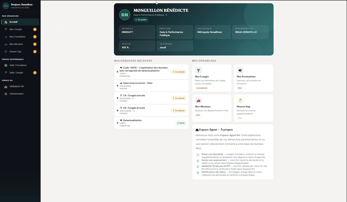The height and width of the screenshot is (202, 347).
Task: Click the En attente badge for CA Congés annuels
Action: click(178, 98)
